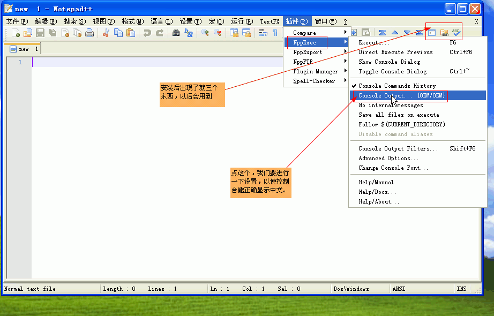
Task: Open Console Output Filters...
Action: click(x=417, y=148)
